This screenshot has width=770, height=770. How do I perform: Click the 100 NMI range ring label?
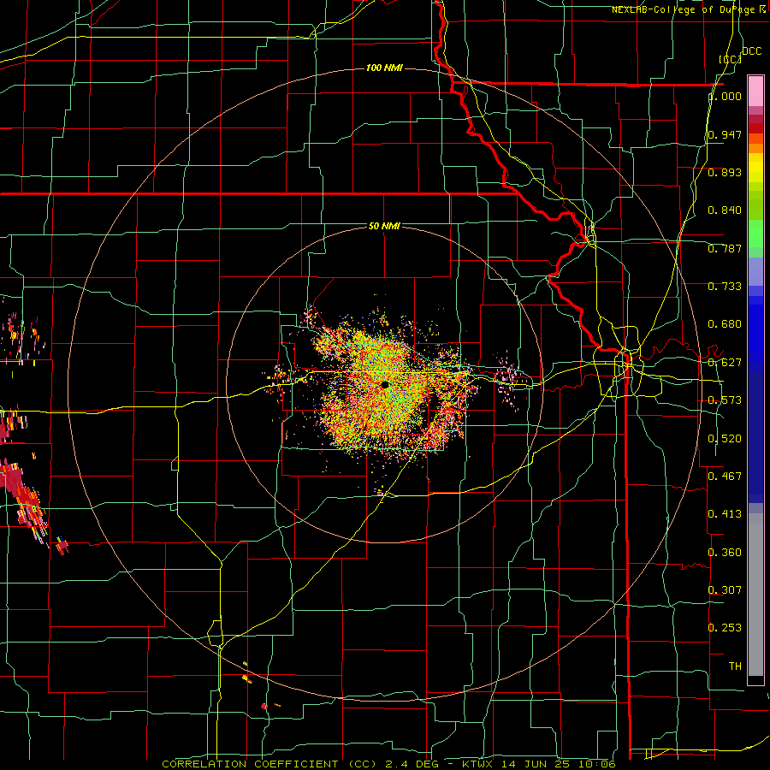pos(384,68)
